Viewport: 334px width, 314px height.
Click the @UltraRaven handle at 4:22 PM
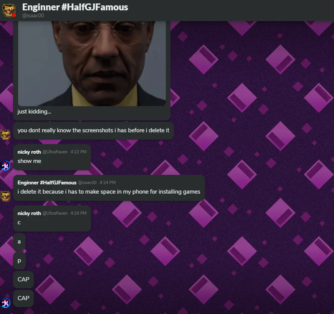(x=55, y=152)
